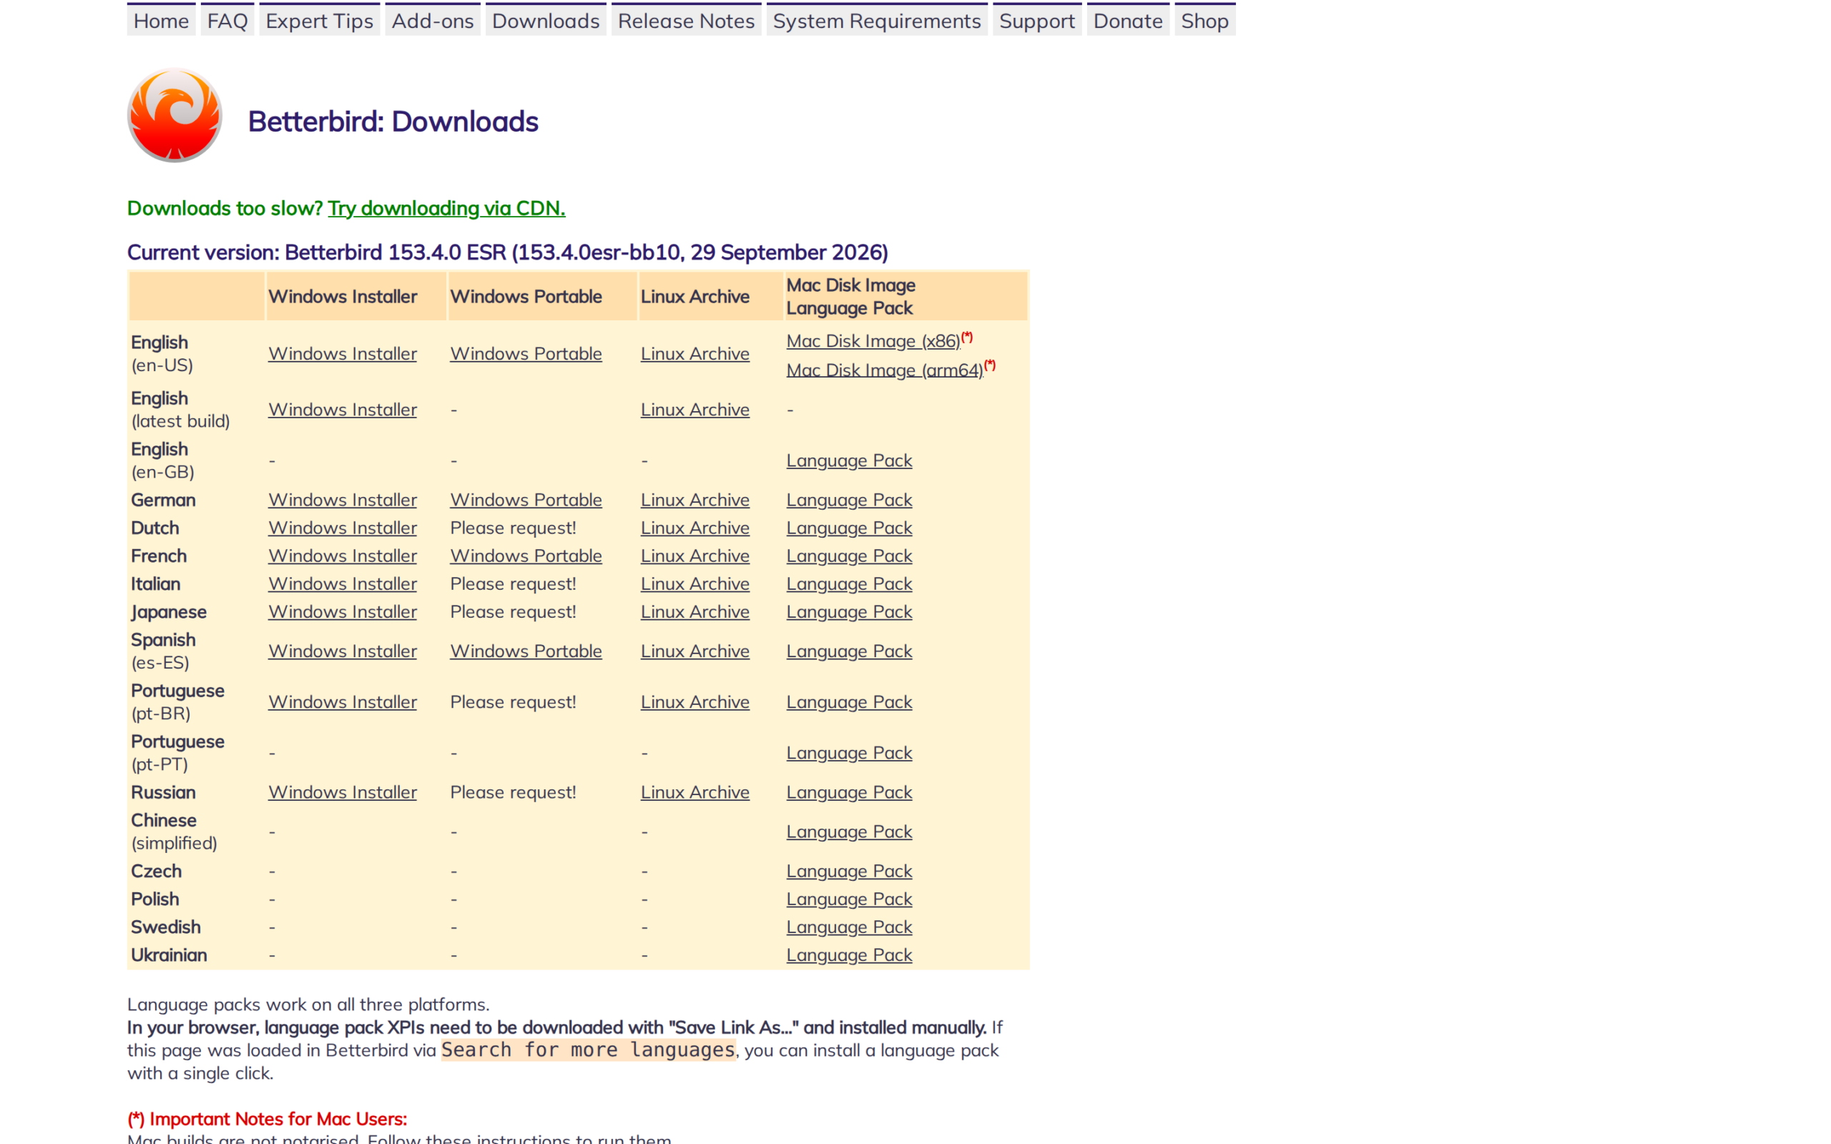Go to the Donate page
The image size is (1831, 1144).
[1127, 21]
